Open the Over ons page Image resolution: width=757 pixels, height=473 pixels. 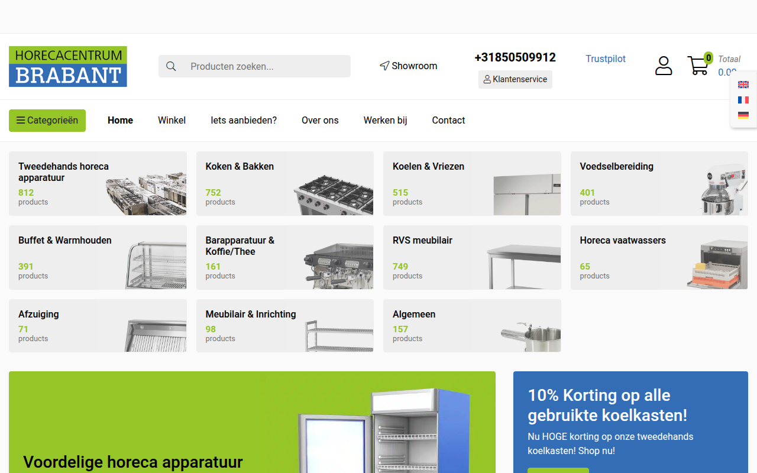pyautogui.click(x=320, y=121)
